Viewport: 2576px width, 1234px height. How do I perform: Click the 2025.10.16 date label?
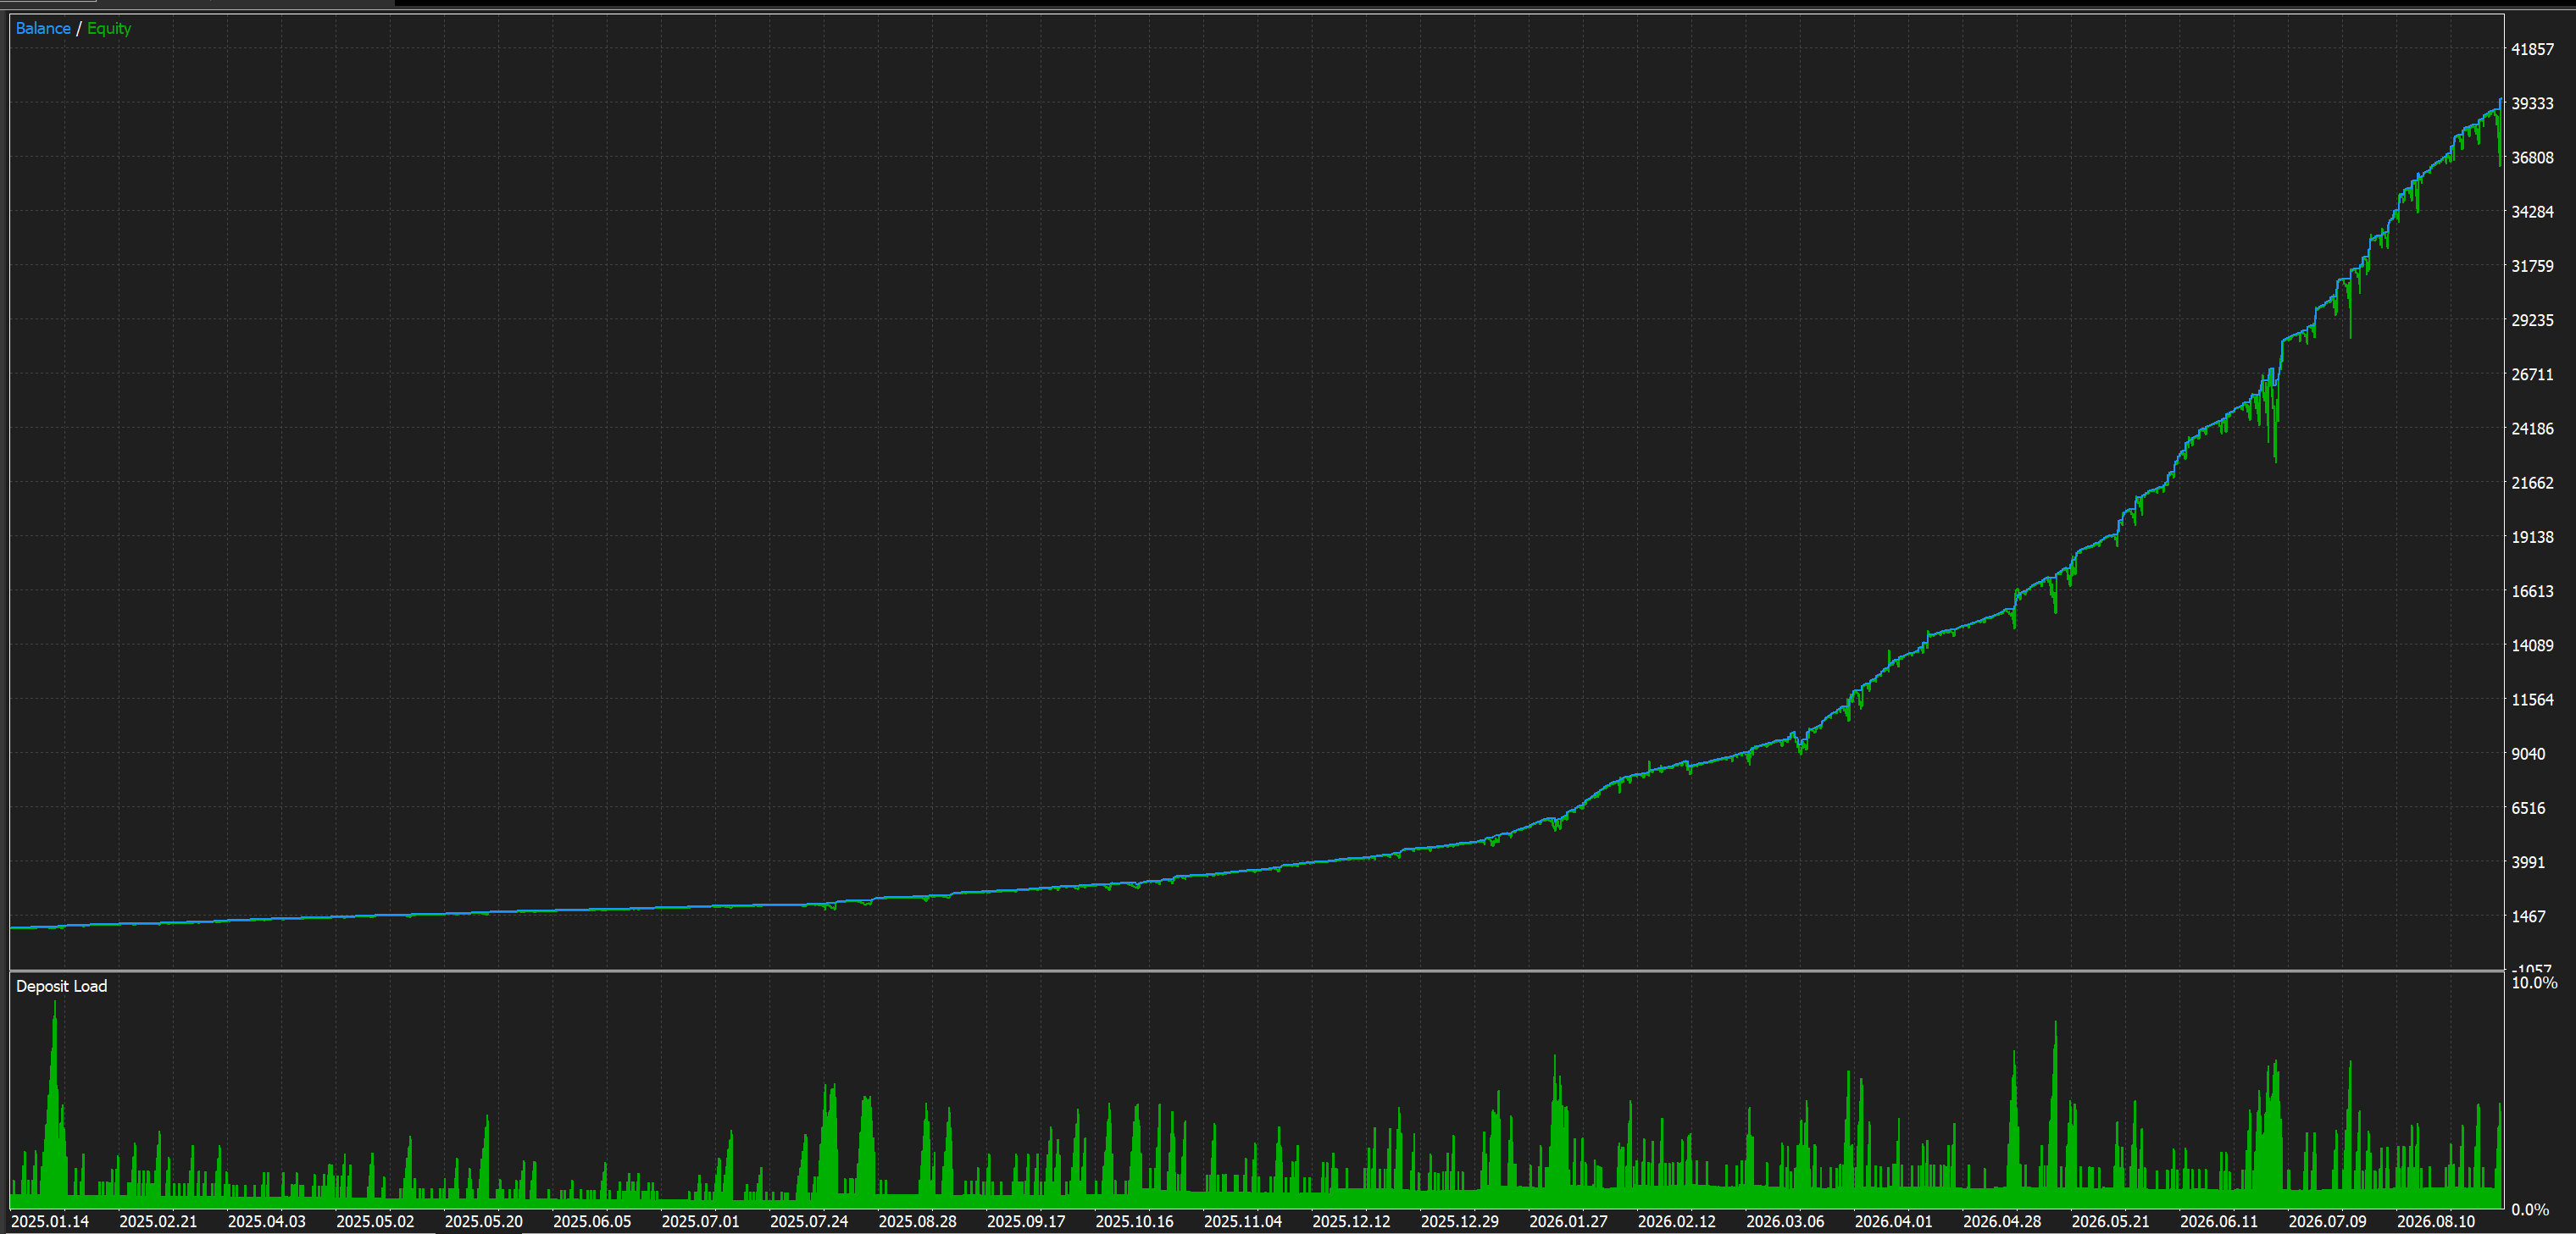1134,1221
